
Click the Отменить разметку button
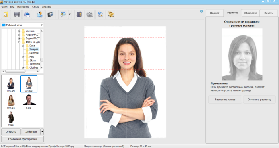[x=259, y=100]
